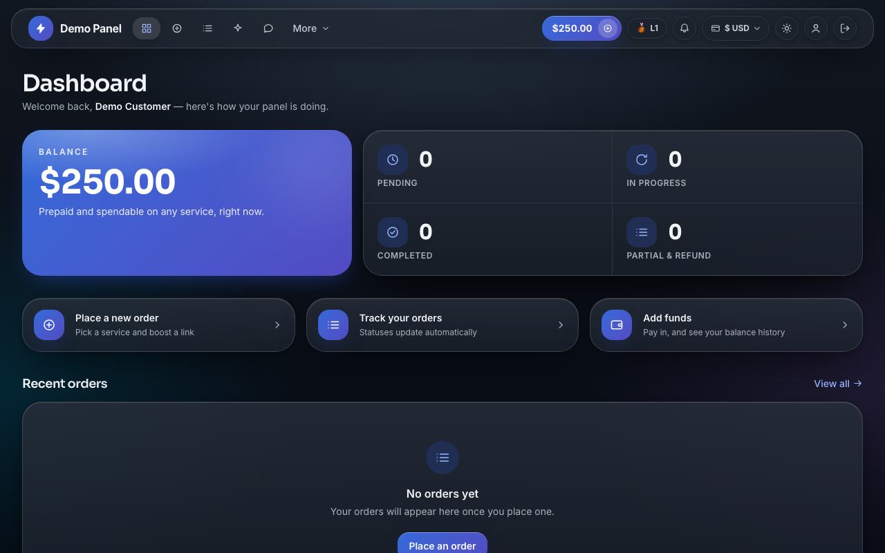
Task: Click the chevron on Track your orders card
Action: (561, 325)
